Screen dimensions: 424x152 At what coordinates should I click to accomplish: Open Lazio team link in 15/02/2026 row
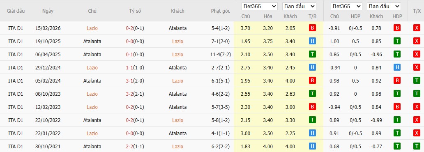coord(92,28)
